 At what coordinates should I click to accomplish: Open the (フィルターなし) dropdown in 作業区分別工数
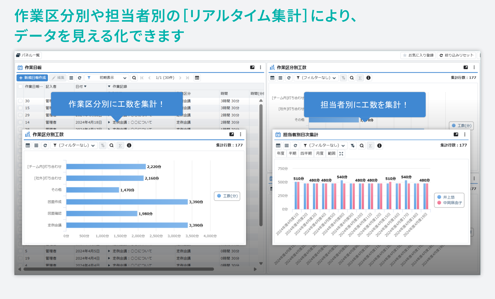tap(74, 145)
